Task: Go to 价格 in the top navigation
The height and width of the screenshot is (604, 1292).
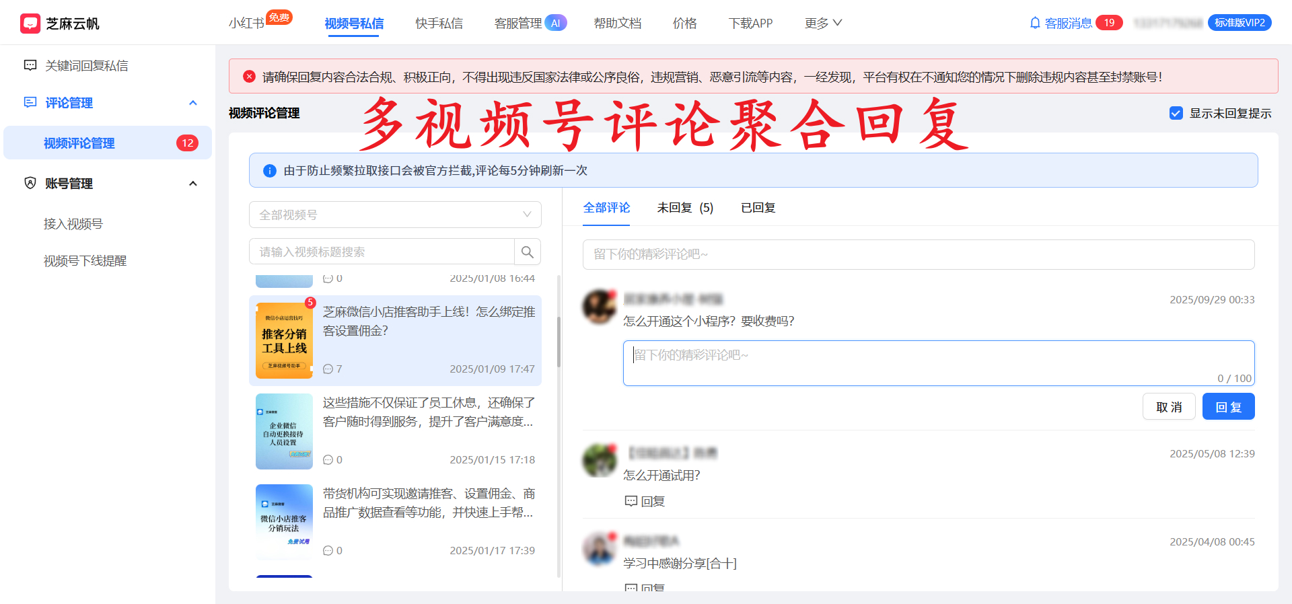Action: pos(685,24)
